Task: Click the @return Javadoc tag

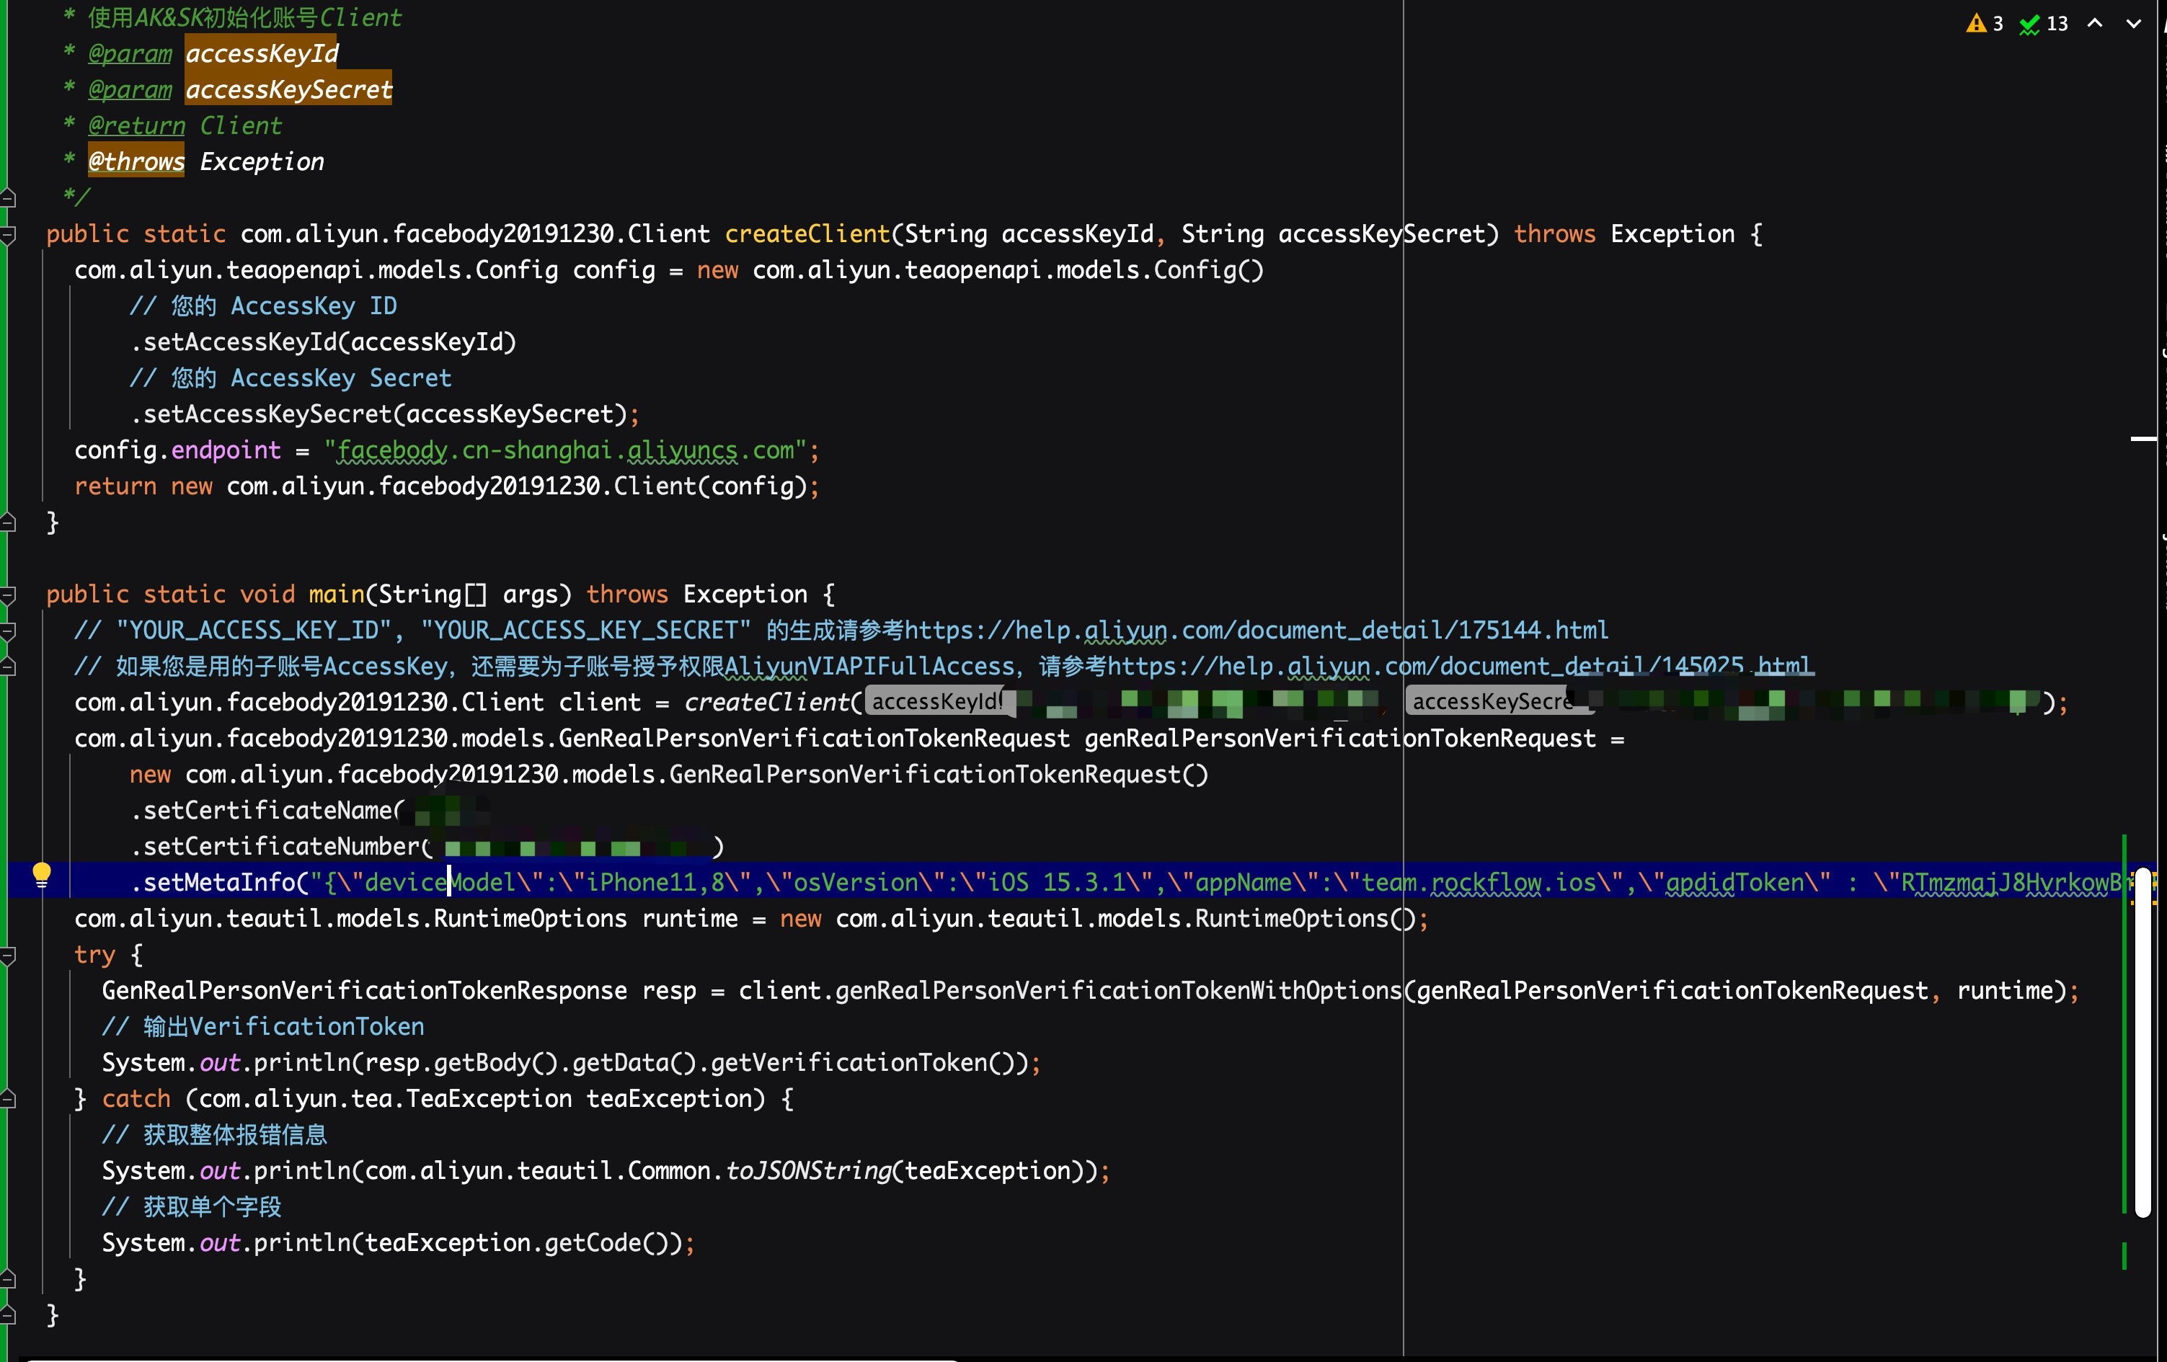Action: tap(136, 126)
